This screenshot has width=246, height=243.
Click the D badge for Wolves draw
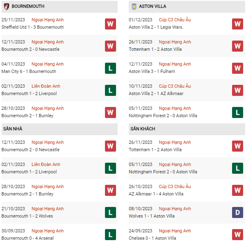click(238, 212)
